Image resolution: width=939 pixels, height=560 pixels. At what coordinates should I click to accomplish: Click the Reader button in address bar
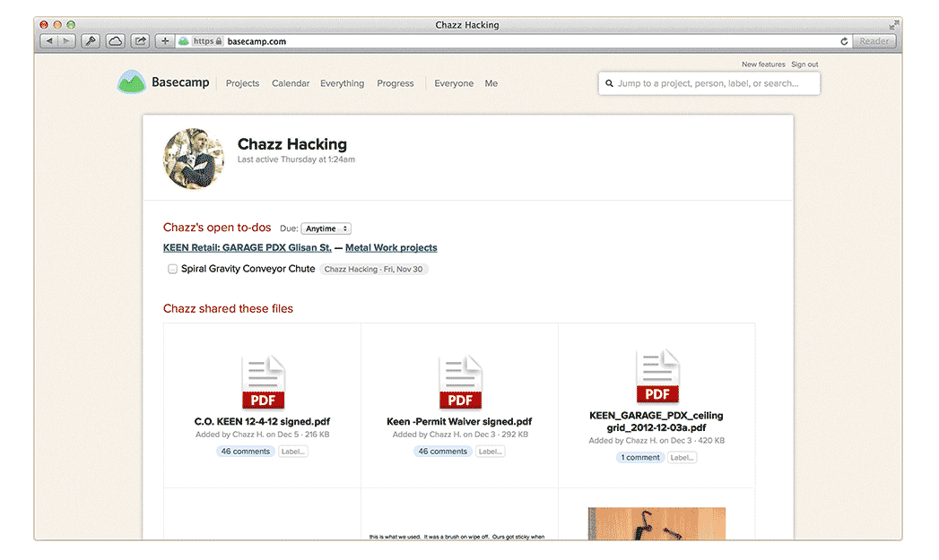[x=874, y=41]
